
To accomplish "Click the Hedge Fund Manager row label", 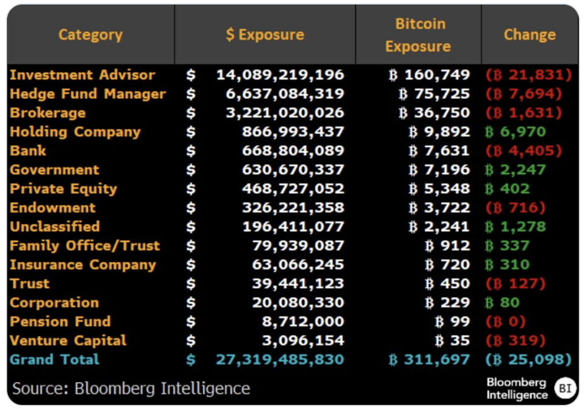I will point(88,94).
